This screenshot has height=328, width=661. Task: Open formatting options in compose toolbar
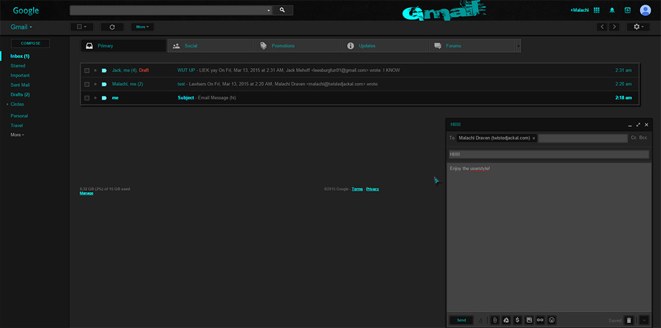[x=481, y=321]
